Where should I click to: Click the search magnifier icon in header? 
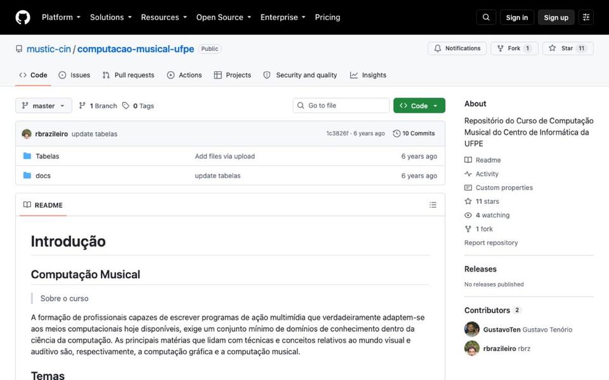486,17
